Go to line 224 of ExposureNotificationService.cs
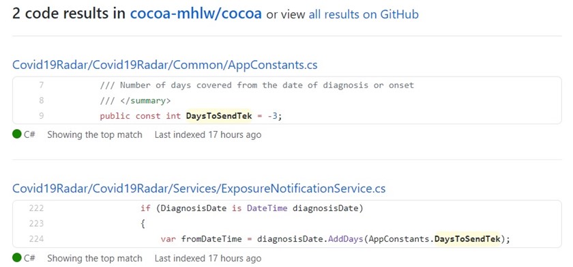Image resolution: width=573 pixels, height=267 pixels. (x=36, y=239)
